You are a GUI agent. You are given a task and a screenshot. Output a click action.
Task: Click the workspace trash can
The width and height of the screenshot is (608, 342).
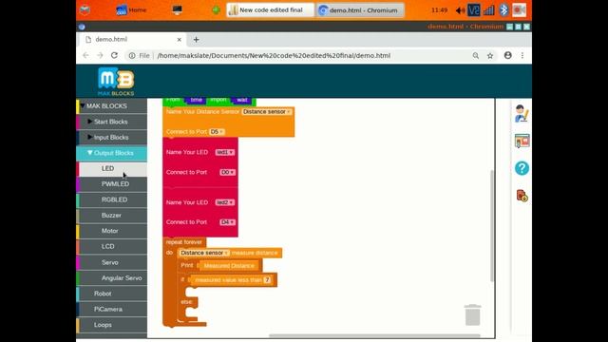click(x=473, y=314)
